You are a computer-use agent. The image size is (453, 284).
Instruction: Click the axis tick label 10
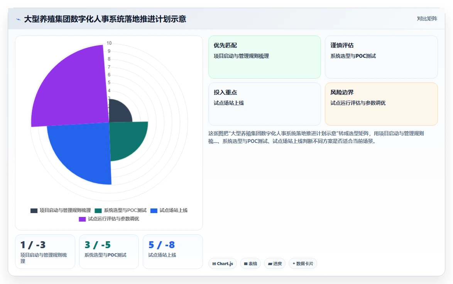click(109, 43)
